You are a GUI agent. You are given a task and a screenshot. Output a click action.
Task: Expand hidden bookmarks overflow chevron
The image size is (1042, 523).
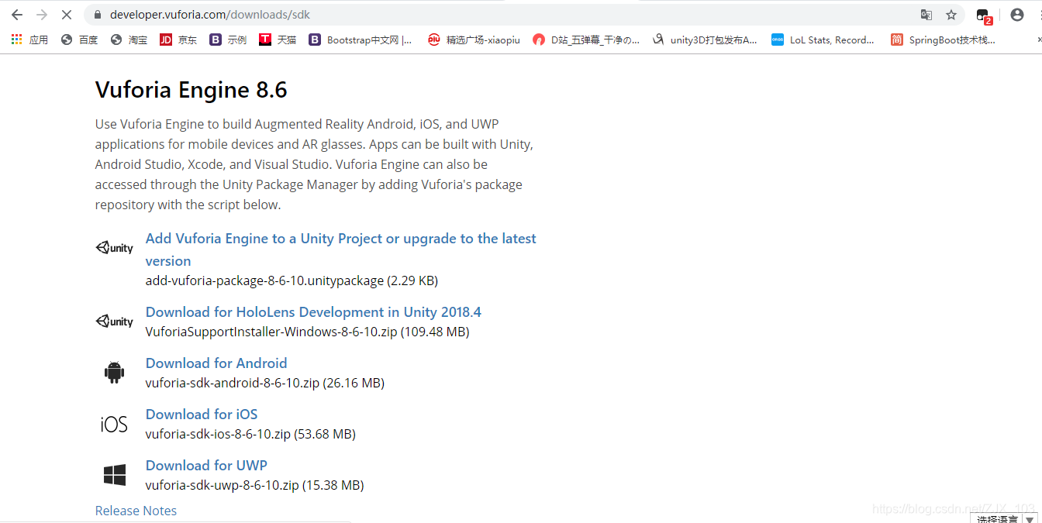1038,40
